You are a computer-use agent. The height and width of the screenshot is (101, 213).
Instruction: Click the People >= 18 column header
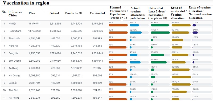click(x=73, y=13)
